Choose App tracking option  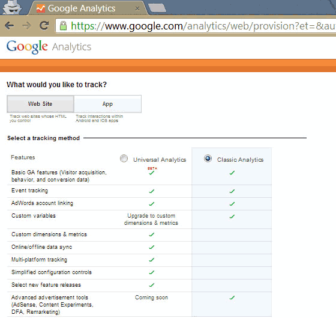click(107, 104)
